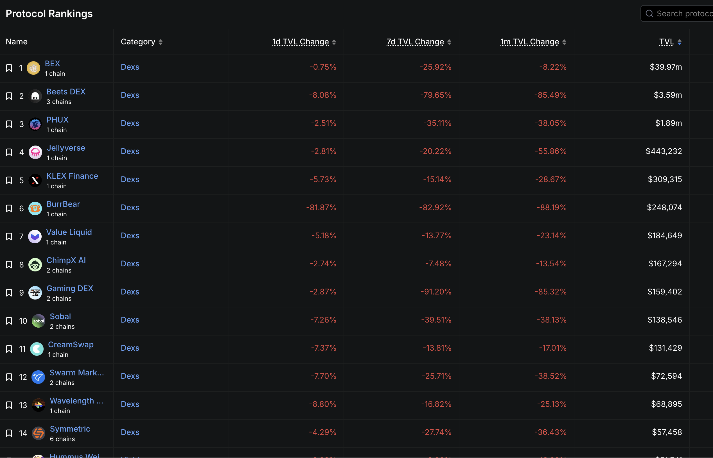Image resolution: width=713 pixels, height=458 pixels.
Task: Click the 7d TVL Change header
Action: coord(415,42)
